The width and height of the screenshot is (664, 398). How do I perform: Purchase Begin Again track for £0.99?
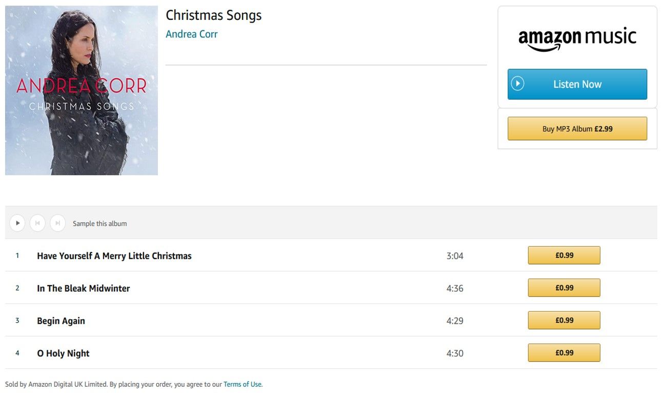click(564, 320)
